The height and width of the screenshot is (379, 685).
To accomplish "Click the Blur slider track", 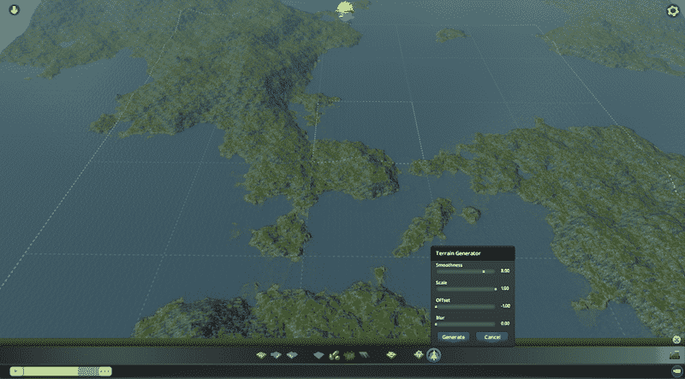I will click(x=465, y=324).
